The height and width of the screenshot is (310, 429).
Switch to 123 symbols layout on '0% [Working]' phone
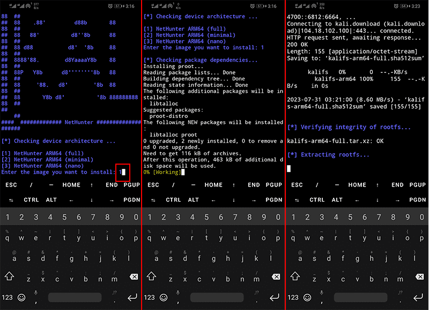(x=149, y=298)
